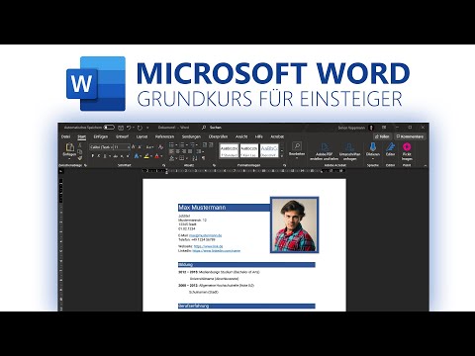Open the Undo history dropdown arrow
Image resolution: width=475 pixels, height=356 pixels.
coord(134,128)
